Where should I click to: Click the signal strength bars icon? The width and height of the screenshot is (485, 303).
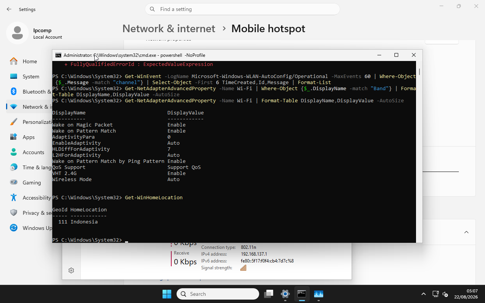pos(243,268)
